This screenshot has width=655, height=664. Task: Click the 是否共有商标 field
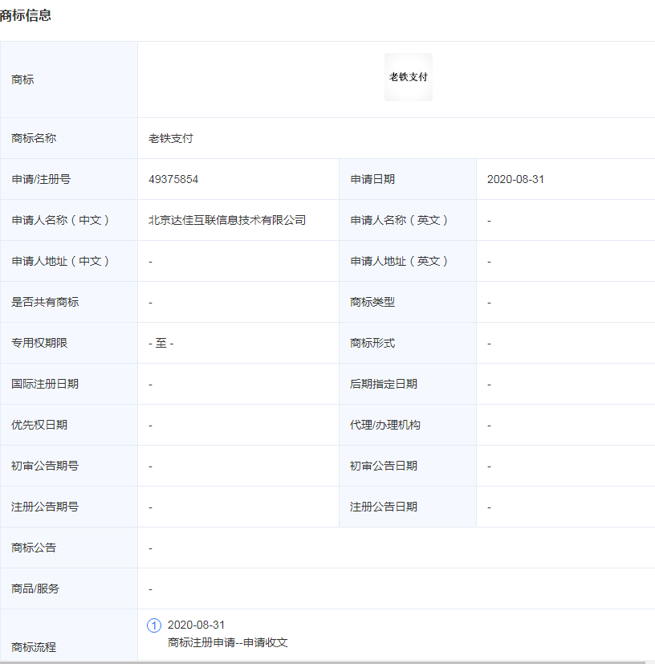[38, 301]
